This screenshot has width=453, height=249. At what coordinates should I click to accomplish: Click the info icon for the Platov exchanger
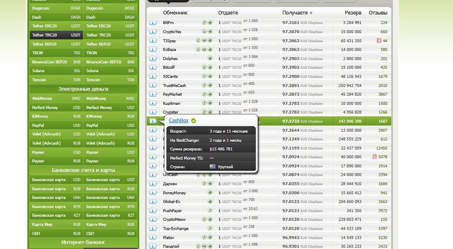[153, 237]
